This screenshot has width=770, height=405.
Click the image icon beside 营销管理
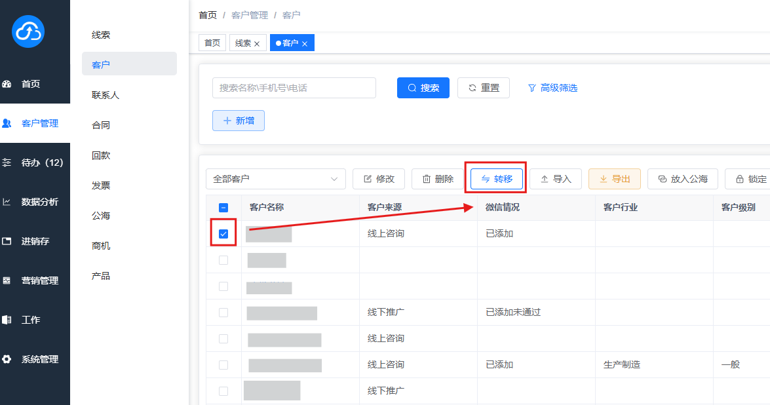[x=7, y=280]
